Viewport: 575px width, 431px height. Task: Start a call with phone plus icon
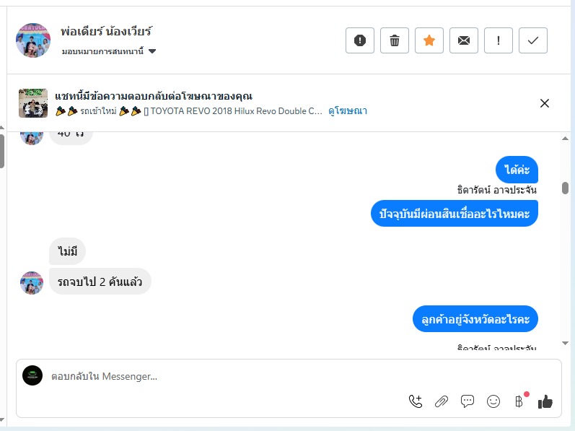pos(416,401)
